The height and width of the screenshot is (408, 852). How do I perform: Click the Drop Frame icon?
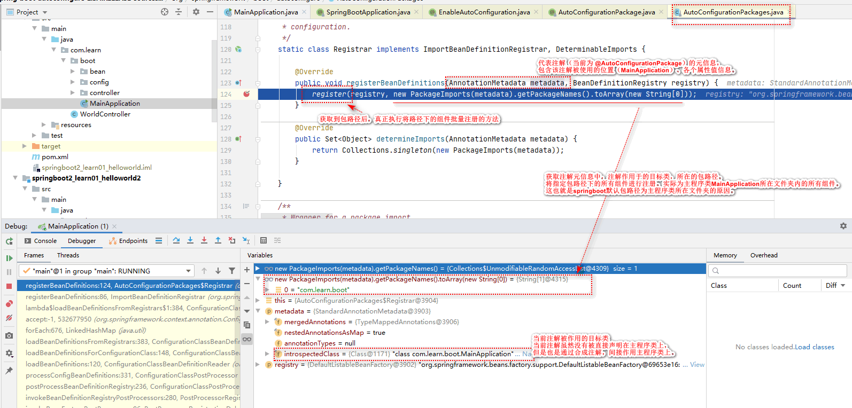tap(232, 240)
